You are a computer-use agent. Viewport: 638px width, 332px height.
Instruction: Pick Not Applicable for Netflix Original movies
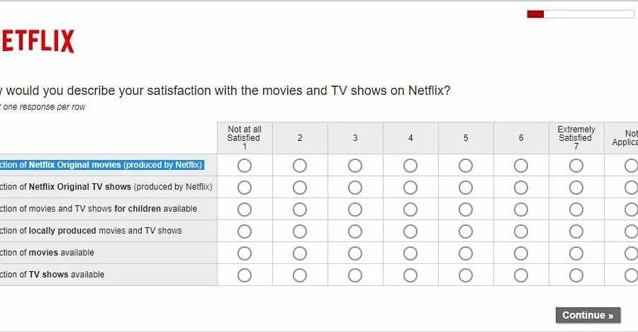tap(630, 166)
